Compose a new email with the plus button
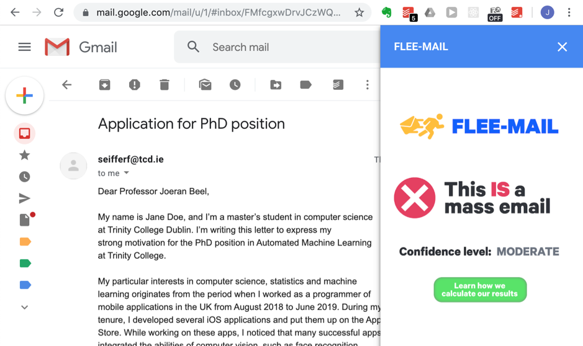This screenshot has width=583, height=346. point(25,95)
